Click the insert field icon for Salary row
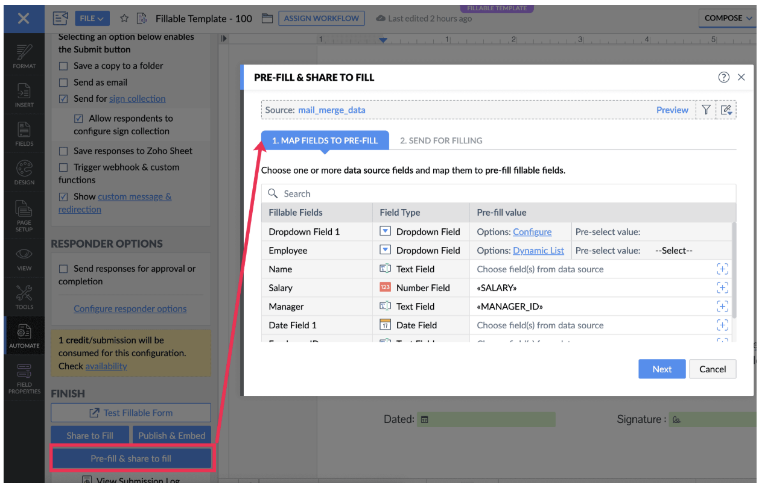Viewport: 759px width, 488px height. click(722, 287)
